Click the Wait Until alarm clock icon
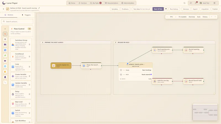Screen dimensions: 221x124 pyautogui.click(x=13, y=104)
